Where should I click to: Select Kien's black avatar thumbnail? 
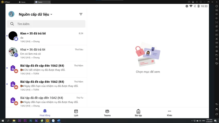[13, 36]
